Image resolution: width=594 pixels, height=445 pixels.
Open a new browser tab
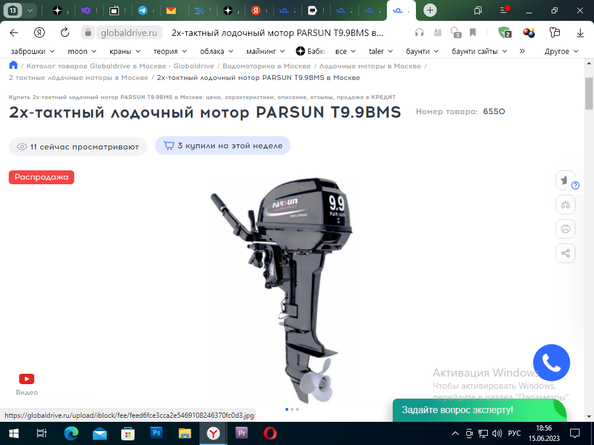[430, 10]
